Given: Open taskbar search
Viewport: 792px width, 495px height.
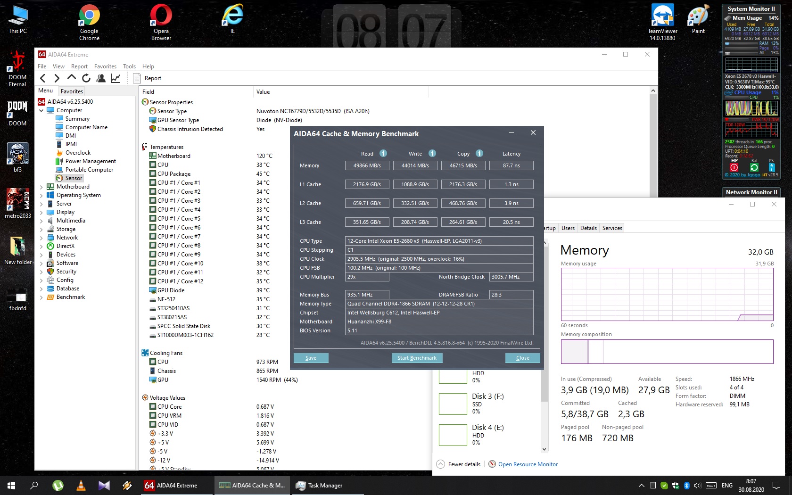Looking at the screenshot, I should pyautogui.click(x=34, y=485).
